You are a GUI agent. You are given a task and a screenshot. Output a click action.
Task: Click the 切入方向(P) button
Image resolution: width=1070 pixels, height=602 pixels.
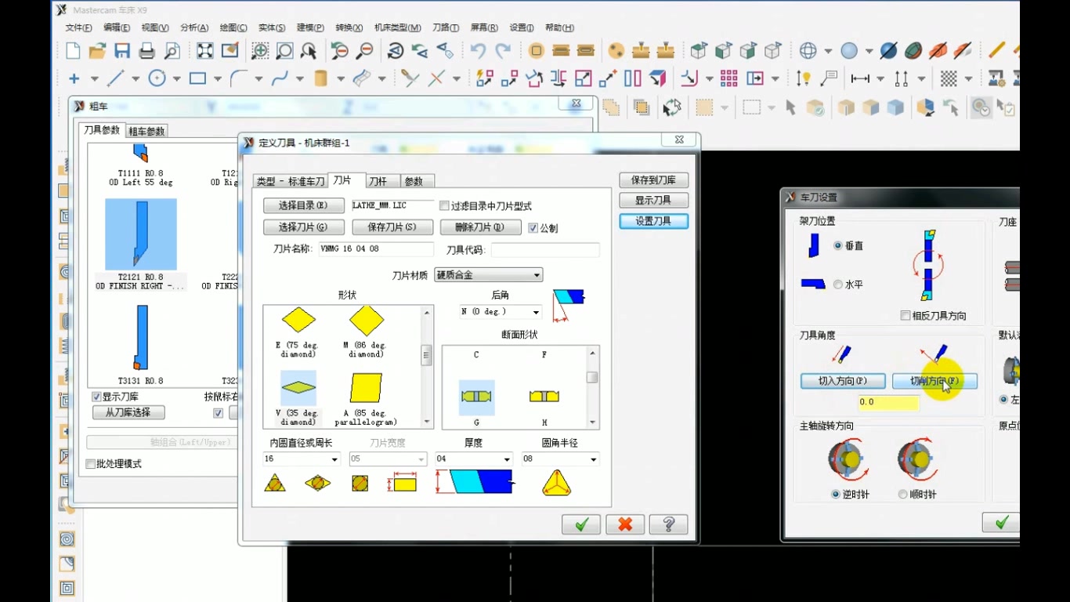pyautogui.click(x=842, y=381)
